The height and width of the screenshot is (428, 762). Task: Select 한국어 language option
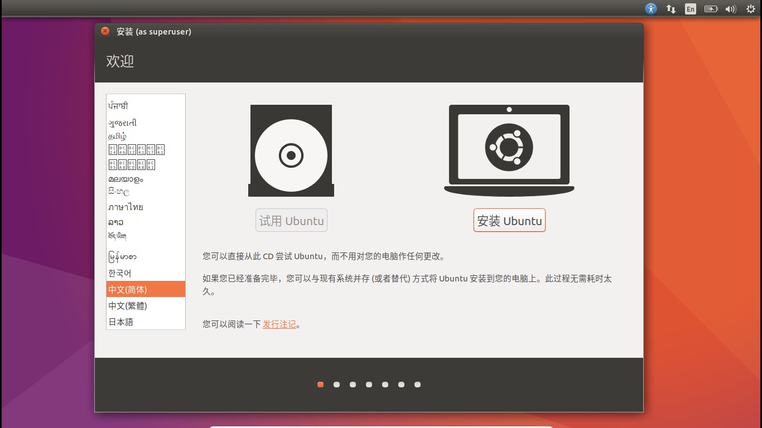coord(119,273)
